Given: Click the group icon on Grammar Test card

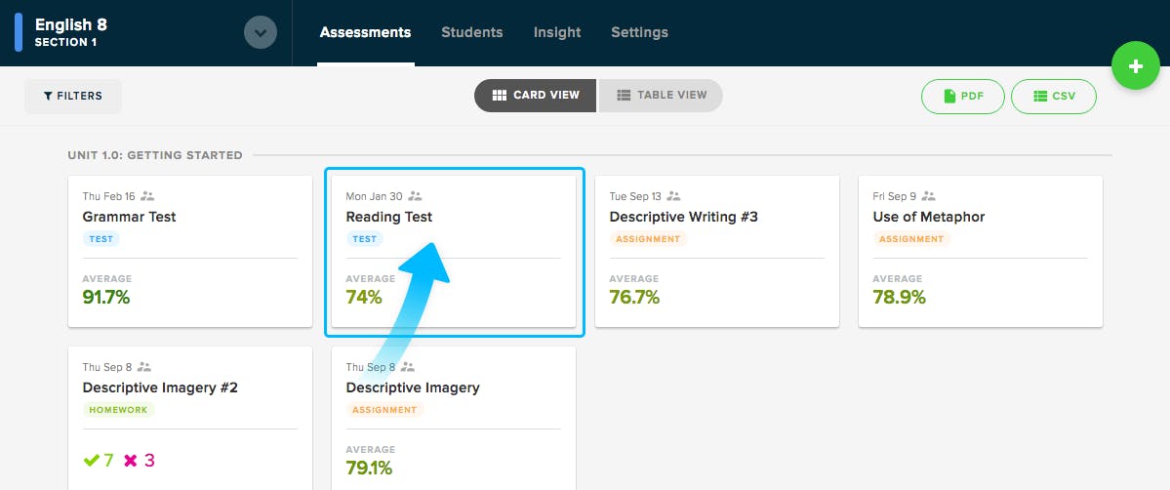Looking at the screenshot, I should (147, 196).
